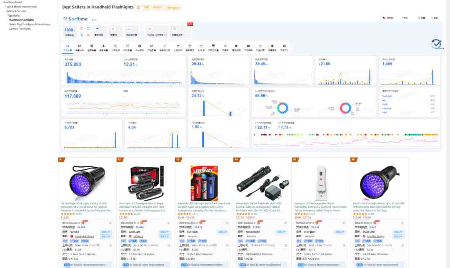Click the 117,889 statistic value

72,96
